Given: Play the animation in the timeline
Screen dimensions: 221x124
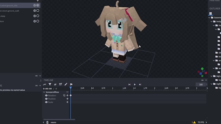Looking at the screenshot, I should click(x=135, y=85).
